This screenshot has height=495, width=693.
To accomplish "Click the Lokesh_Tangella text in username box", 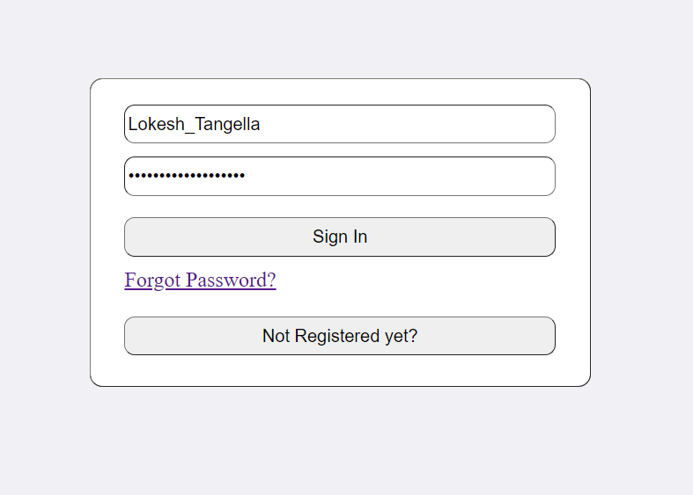I will click(x=195, y=124).
